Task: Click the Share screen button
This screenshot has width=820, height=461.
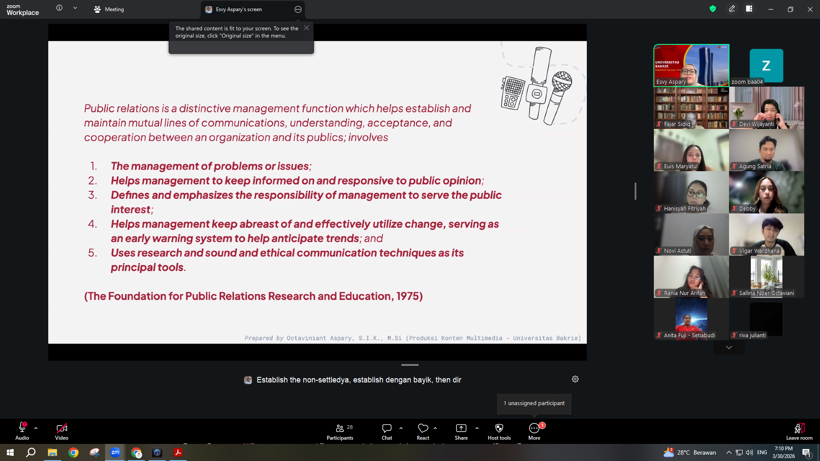Action: (x=461, y=431)
